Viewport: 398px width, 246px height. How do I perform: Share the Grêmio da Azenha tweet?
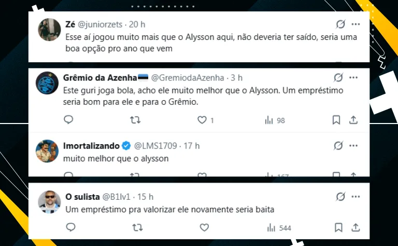point(354,120)
